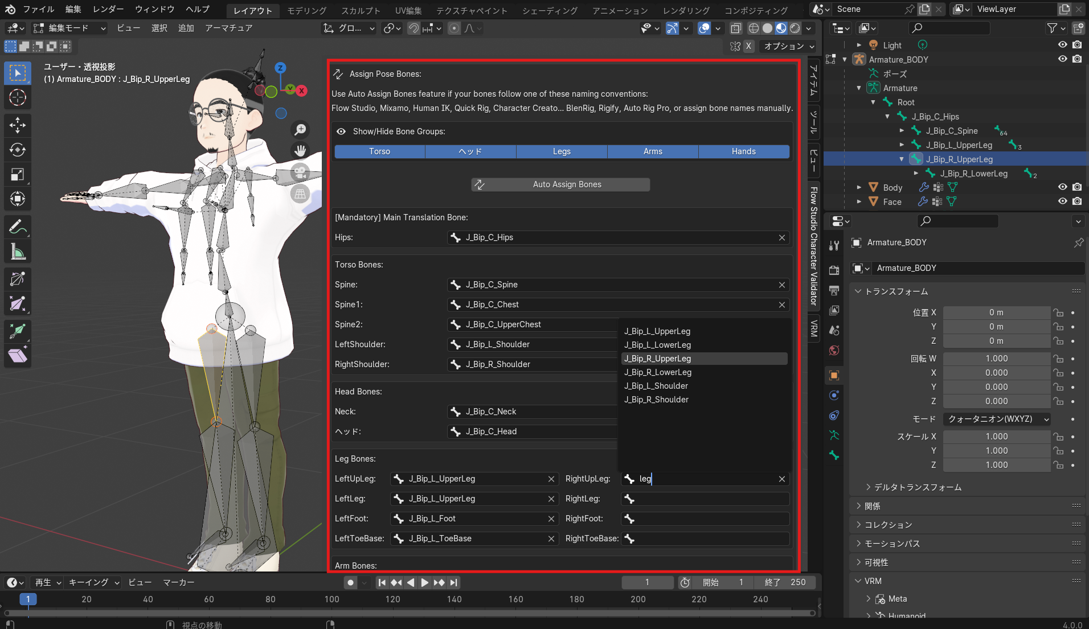Click the Auto Assign Bones button
Image resolution: width=1089 pixels, height=629 pixels.
[560, 184]
